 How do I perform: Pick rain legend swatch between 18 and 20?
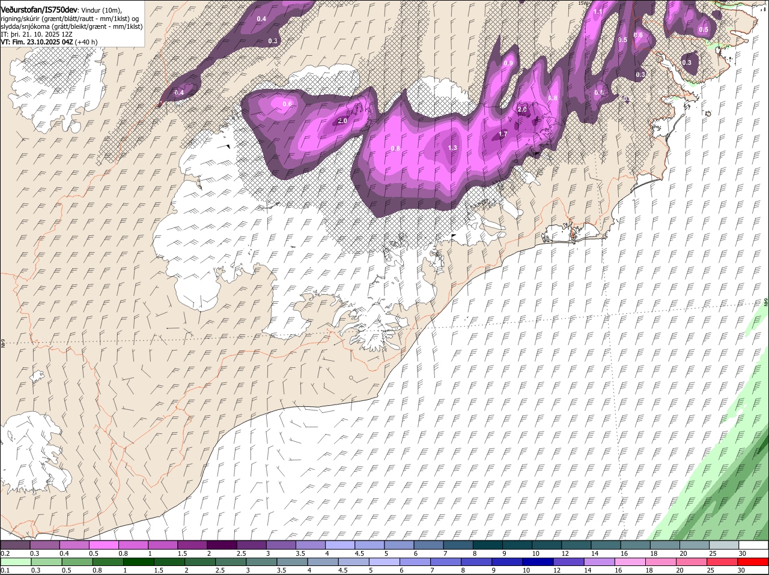pos(661,562)
